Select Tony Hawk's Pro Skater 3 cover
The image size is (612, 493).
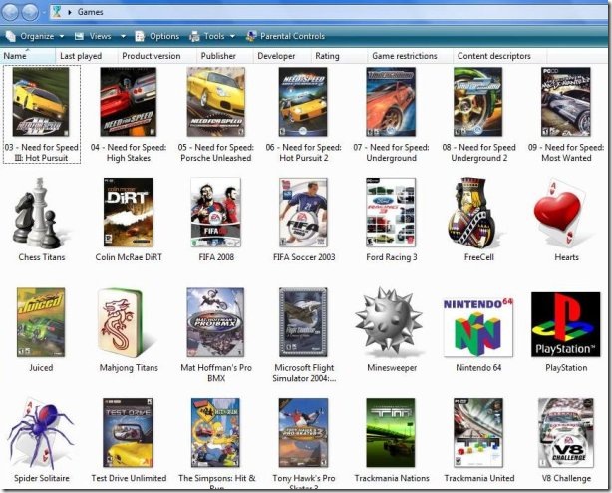[303, 433]
